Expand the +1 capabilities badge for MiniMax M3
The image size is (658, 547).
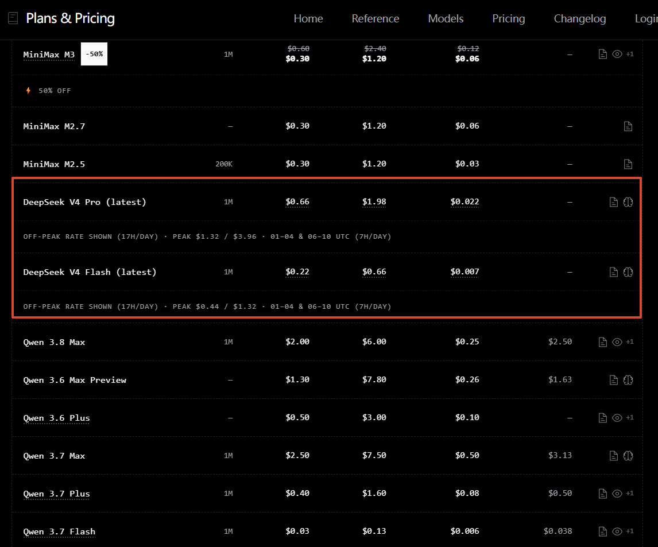(x=630, y=54)
